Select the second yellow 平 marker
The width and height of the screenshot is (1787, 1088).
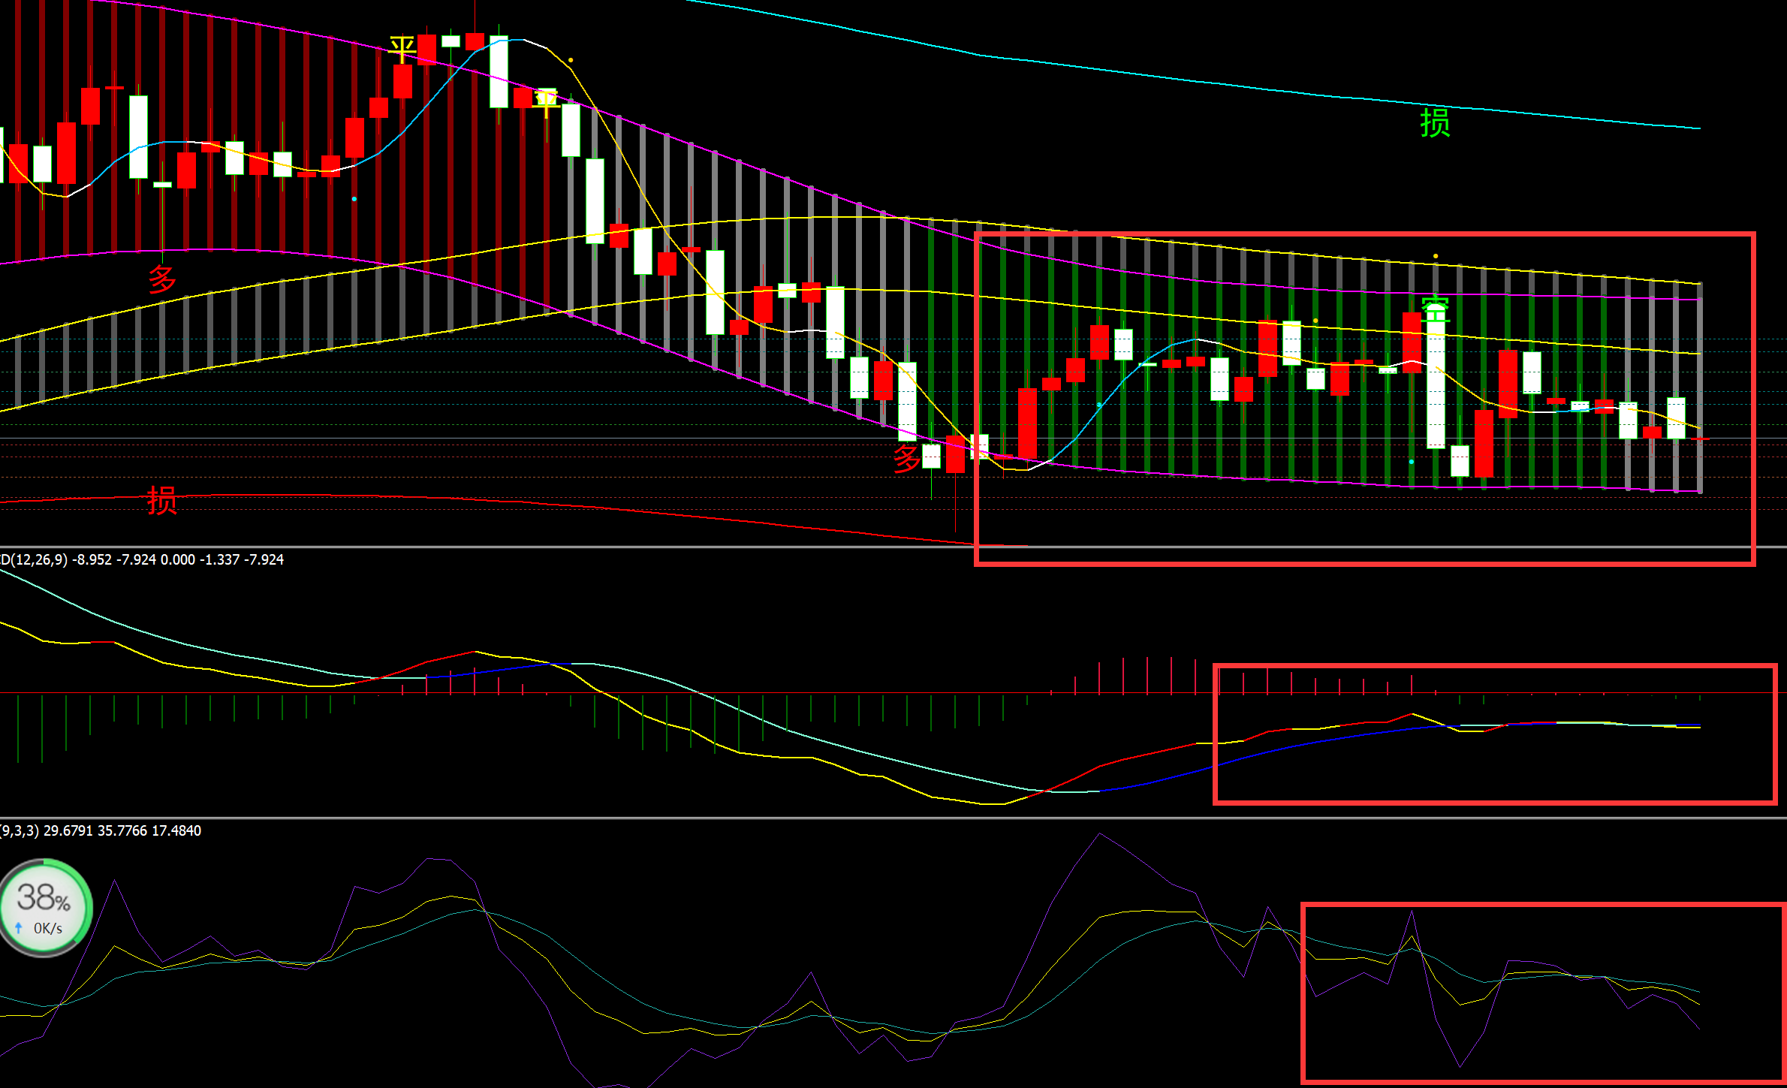click(x=546, y=101)
